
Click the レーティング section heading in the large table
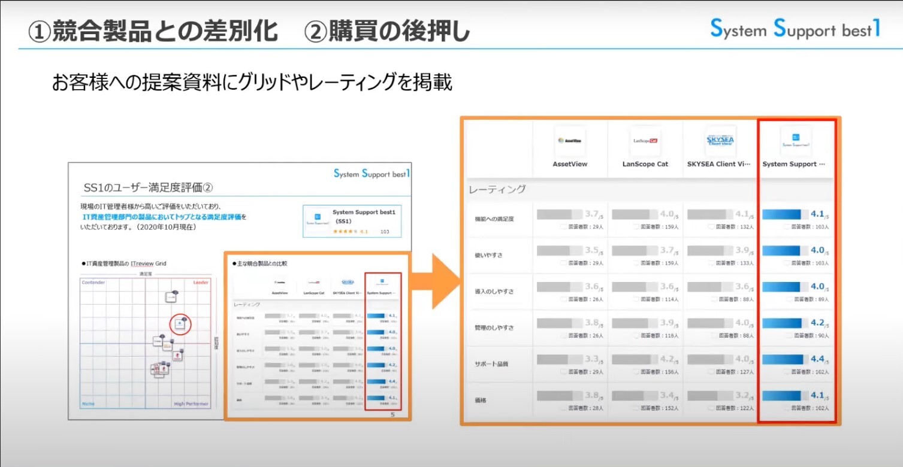pos(497,189)
